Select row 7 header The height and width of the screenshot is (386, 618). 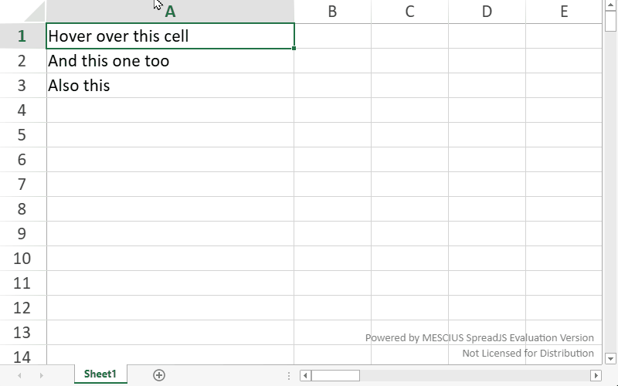click(x=22, y=185)
